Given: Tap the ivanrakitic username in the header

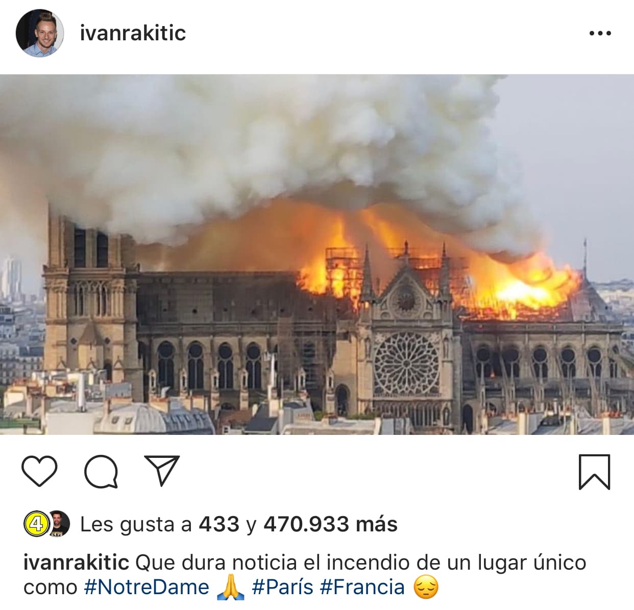Looking at the screenshot, I should tap(133, 33).
